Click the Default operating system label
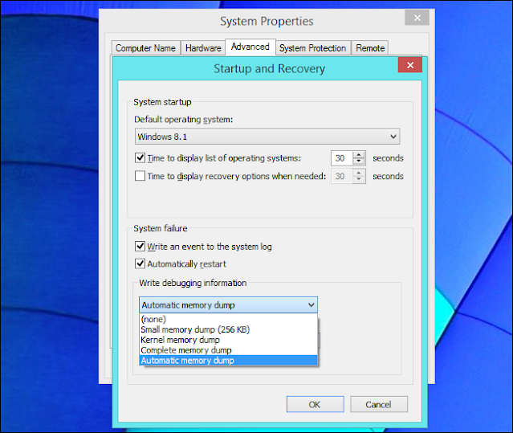This screenshot has width=513, height=433. point(184,120)
